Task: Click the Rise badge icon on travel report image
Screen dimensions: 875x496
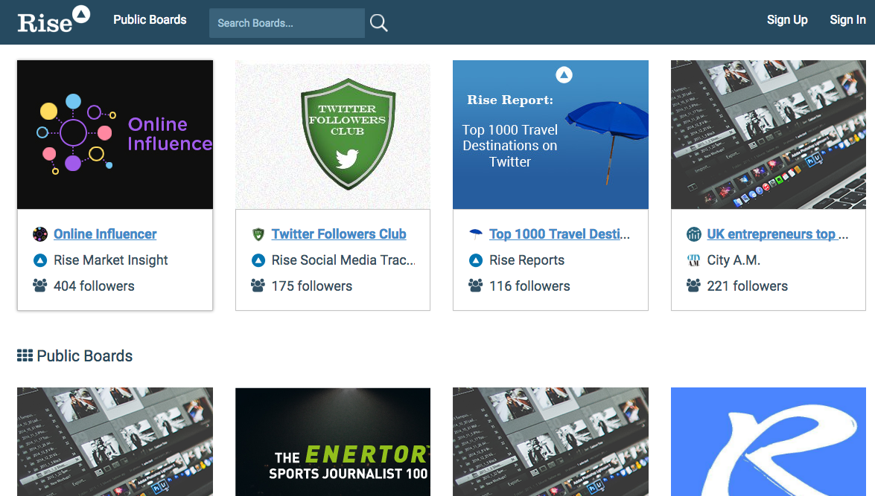Action: pos(564,74)
